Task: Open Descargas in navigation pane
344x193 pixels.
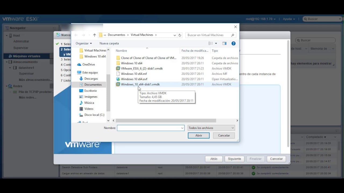Action: pos(91,79)
